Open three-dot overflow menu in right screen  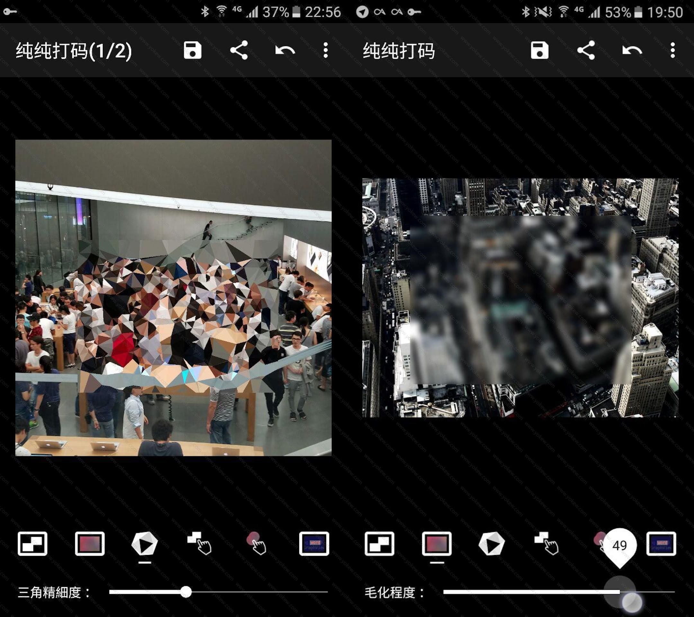[x=672, y=50]
